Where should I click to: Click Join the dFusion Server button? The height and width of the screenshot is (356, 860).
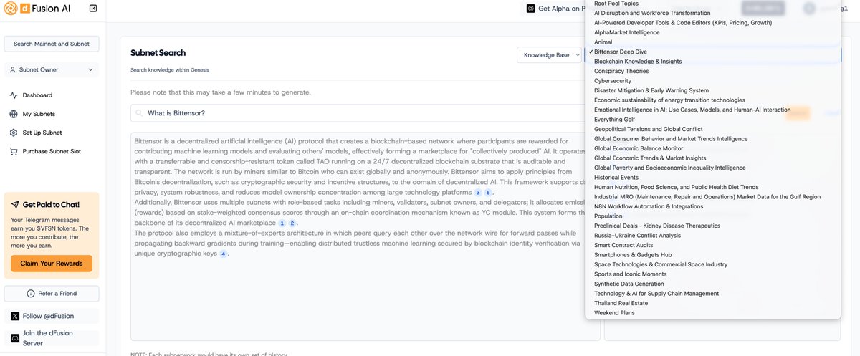[52, 337]
